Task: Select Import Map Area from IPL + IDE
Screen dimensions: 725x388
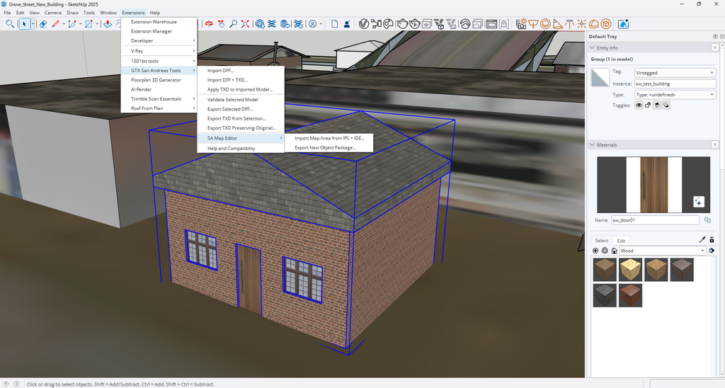Action: 329,138
